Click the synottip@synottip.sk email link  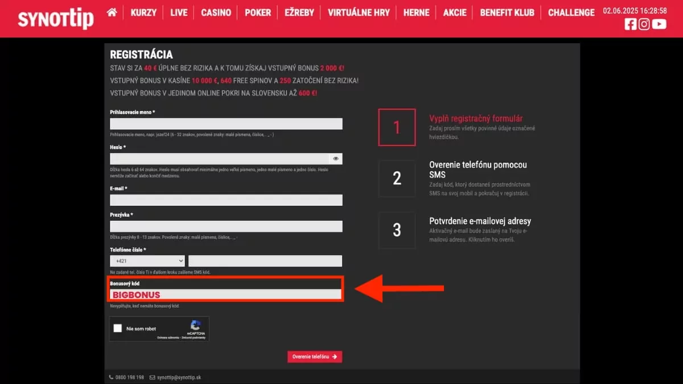pos(179,377)
